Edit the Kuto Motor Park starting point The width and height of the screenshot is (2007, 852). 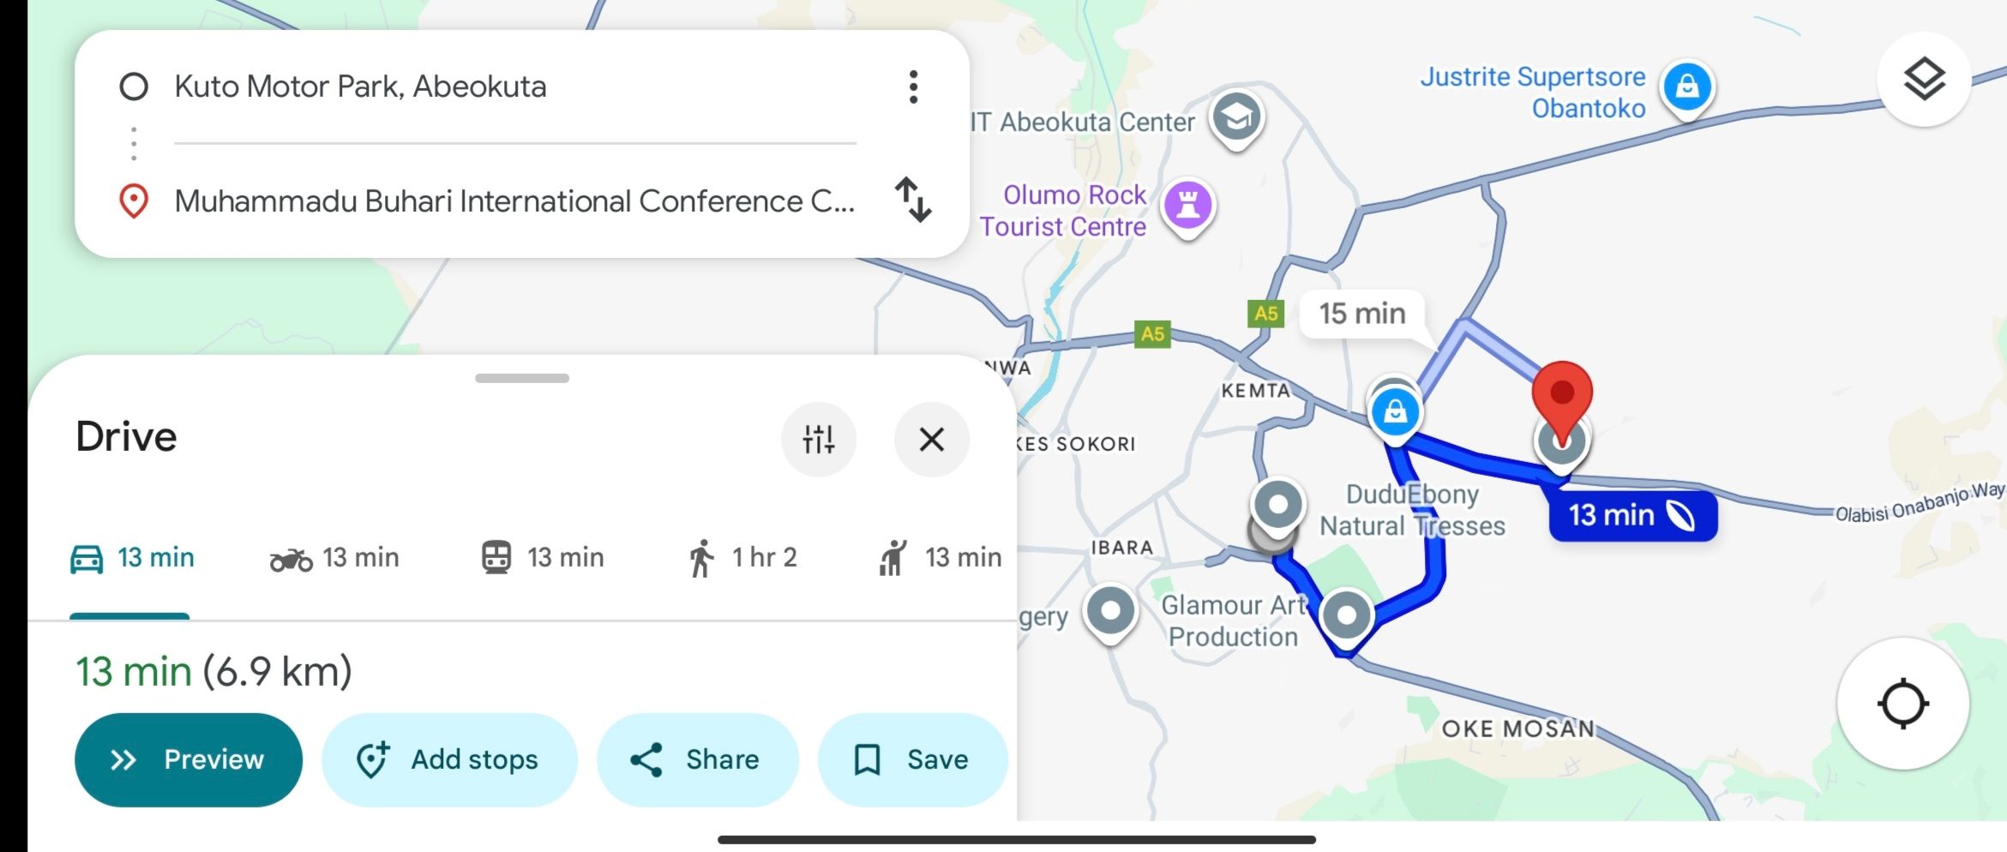tap(360, 87)
